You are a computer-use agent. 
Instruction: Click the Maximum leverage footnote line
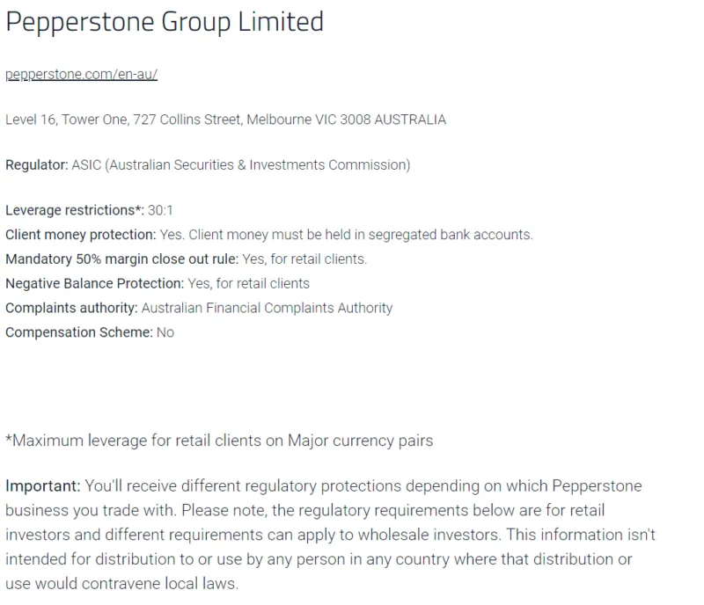tap(219, 441)
